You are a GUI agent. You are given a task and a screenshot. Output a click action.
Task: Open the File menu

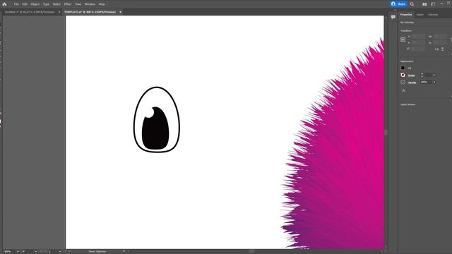(16, 4)
